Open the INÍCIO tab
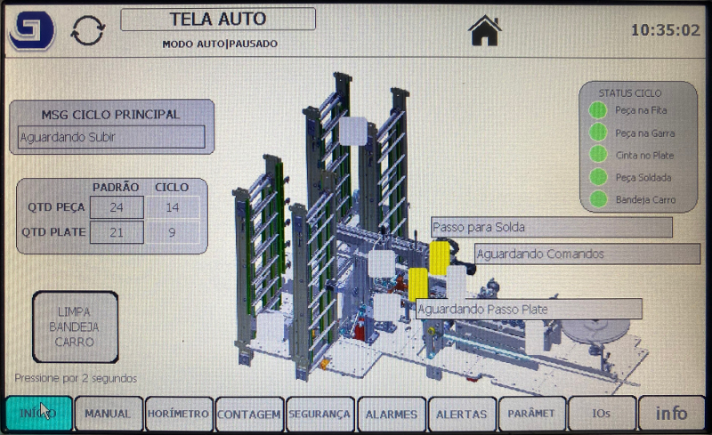Viewport: 712px width, 435px height. click(x=39, y=413)
